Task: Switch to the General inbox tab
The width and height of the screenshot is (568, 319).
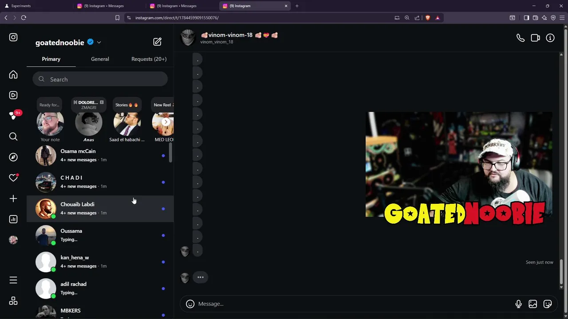Action: pos(100,59)
